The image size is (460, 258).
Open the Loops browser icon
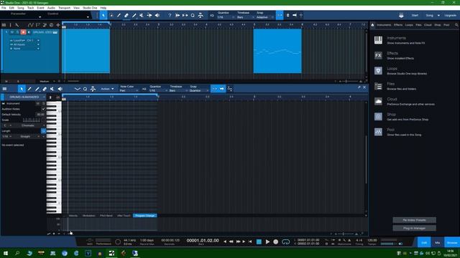tap(378, 70)
